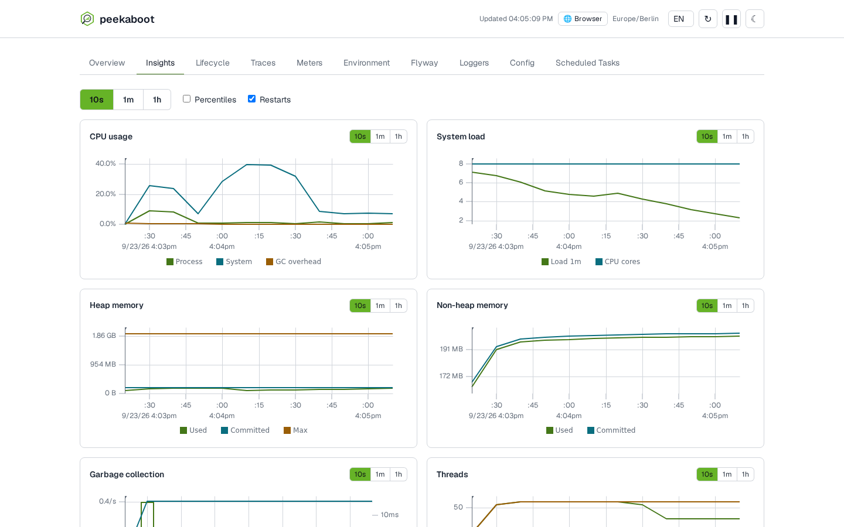Set System load chart to 10s
This screenshot has width=844, height=527.
[707, 136]
